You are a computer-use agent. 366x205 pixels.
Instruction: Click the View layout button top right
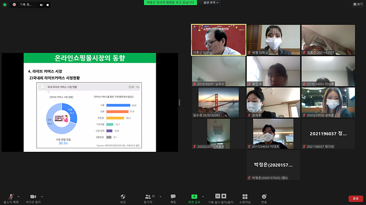point(358,4)
